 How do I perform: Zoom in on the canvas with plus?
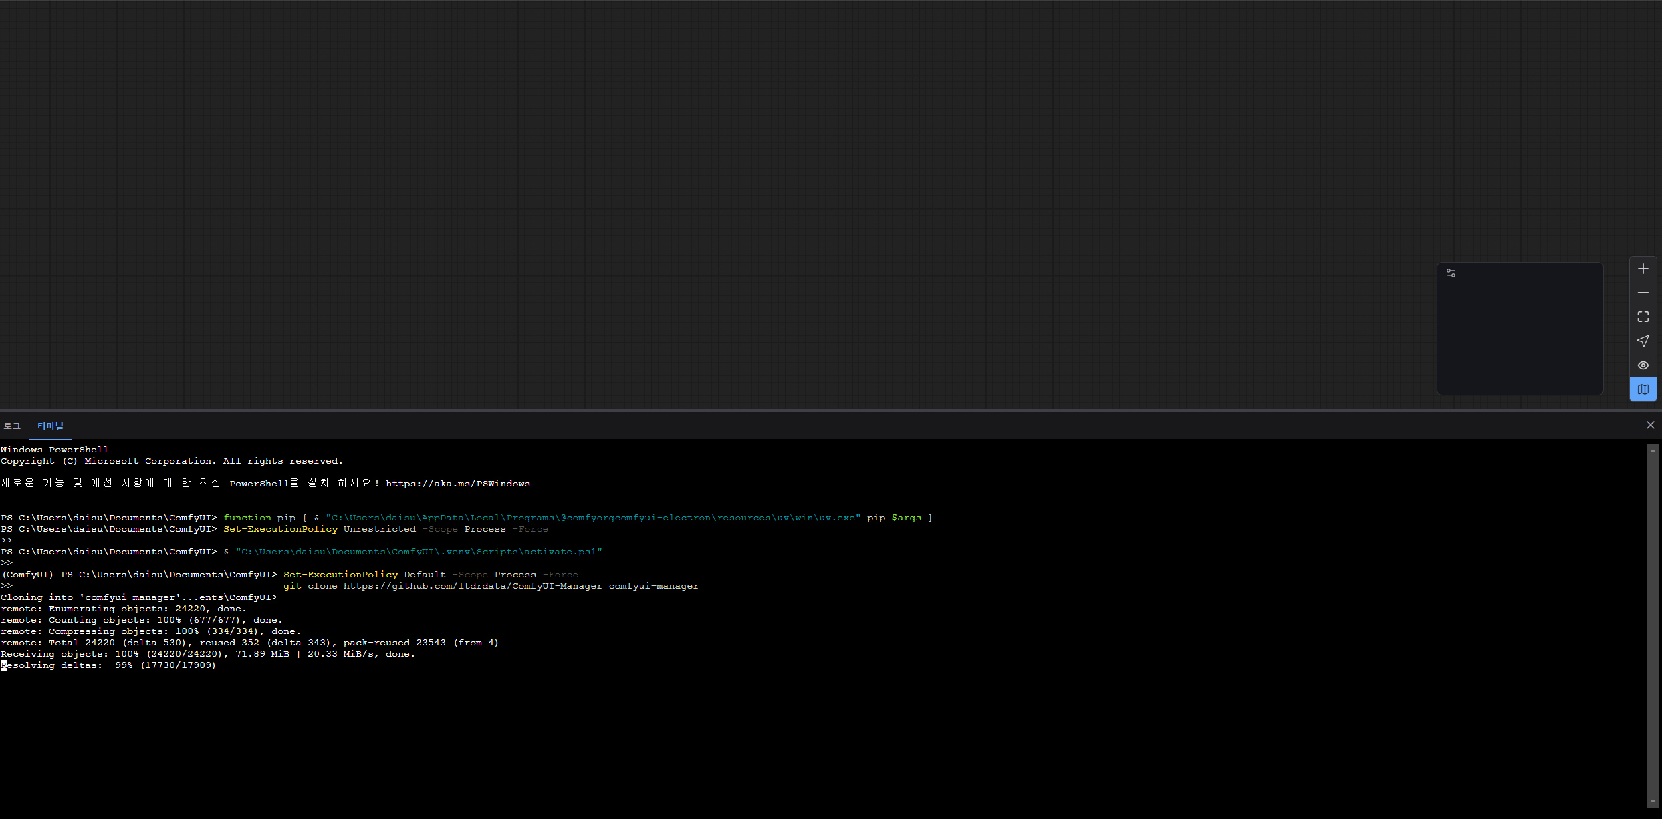point(1643,269)
